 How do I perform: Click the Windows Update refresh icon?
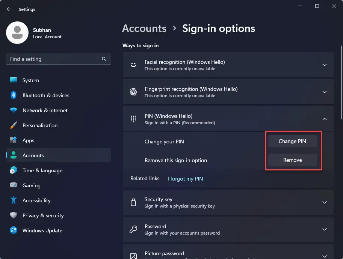coord(14,230)
